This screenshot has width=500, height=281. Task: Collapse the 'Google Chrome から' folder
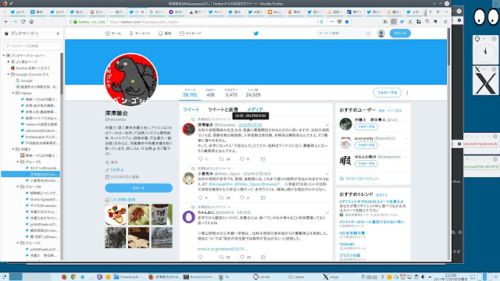pos(9,74)
